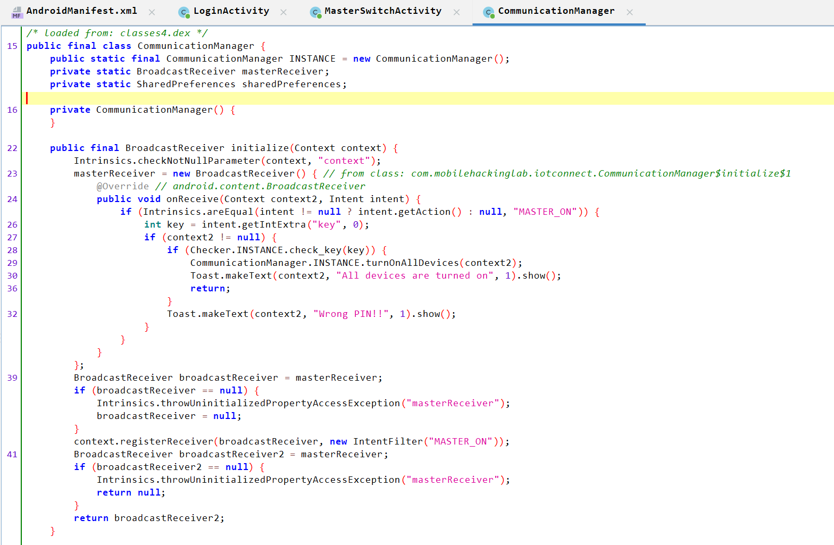Close the MasterSwitchActivity tab

click(x=456, y=12)
